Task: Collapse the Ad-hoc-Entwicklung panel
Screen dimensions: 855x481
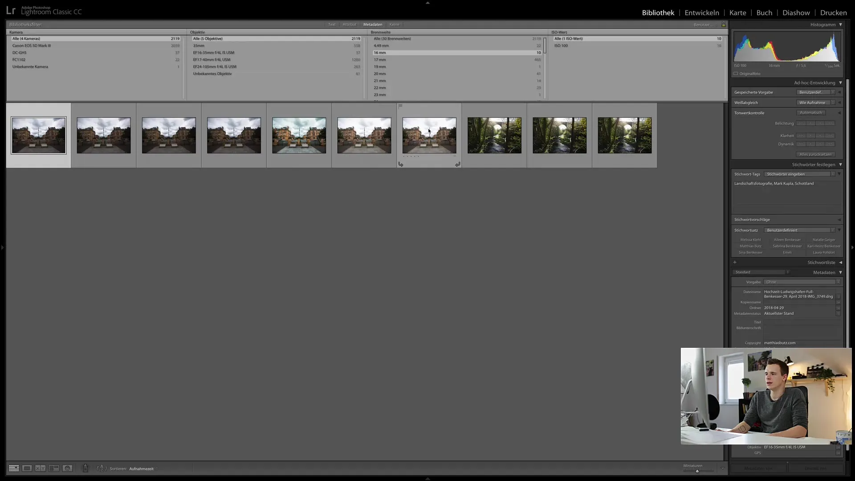Action: coord(840,83)
